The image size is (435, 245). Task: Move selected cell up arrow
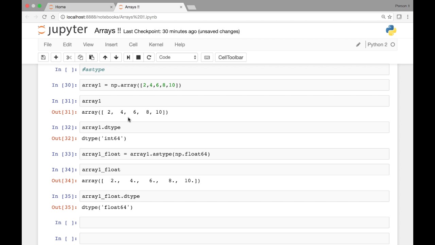[105, 57]
